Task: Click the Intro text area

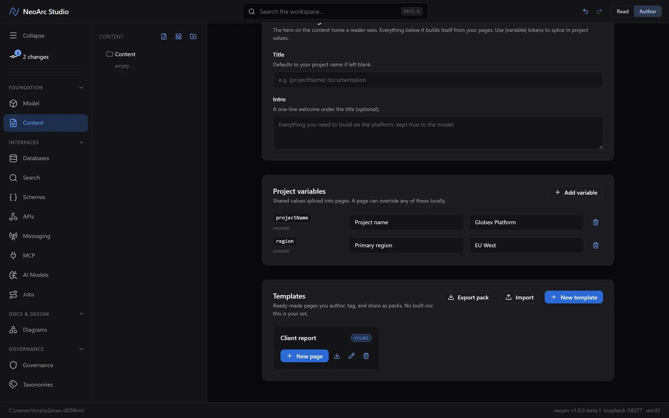Action: pos(438,133)
